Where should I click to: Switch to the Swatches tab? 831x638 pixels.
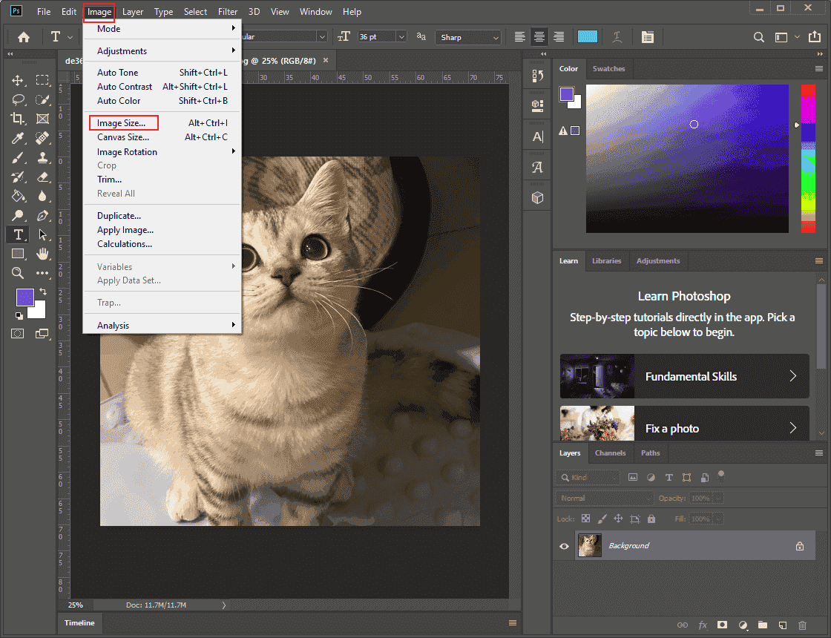click(x=608, y=68)
